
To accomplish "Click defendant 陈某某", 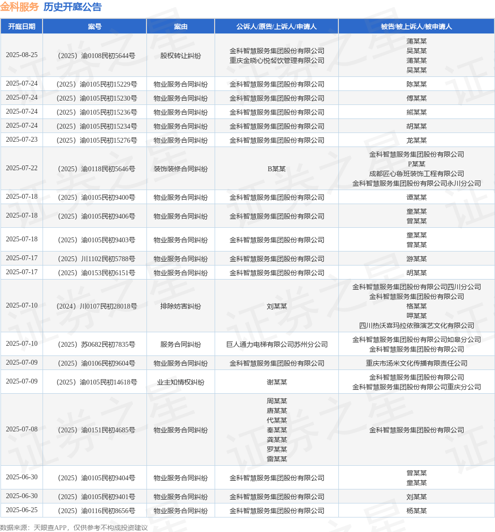I will pos(416,84).
